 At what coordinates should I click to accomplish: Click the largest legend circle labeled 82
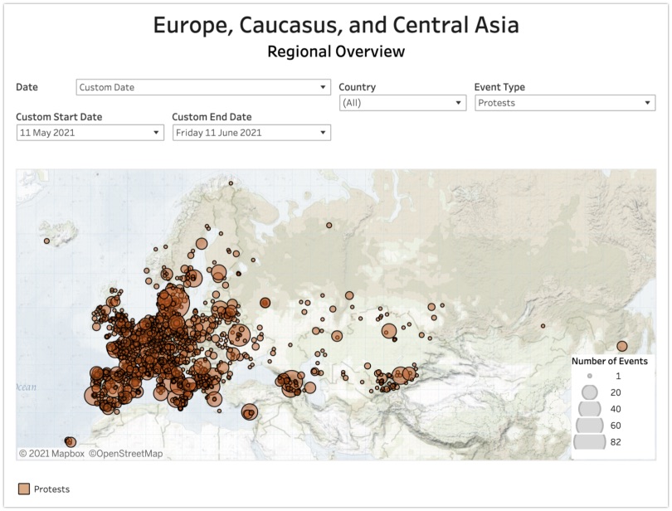590,441
